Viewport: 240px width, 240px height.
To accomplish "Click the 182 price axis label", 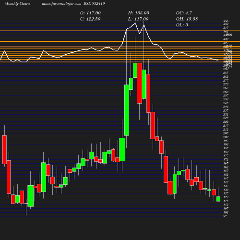I will [x=226, y=152].
